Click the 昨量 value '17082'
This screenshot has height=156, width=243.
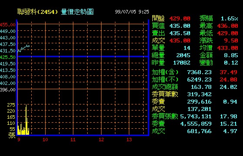click(182, 63)
